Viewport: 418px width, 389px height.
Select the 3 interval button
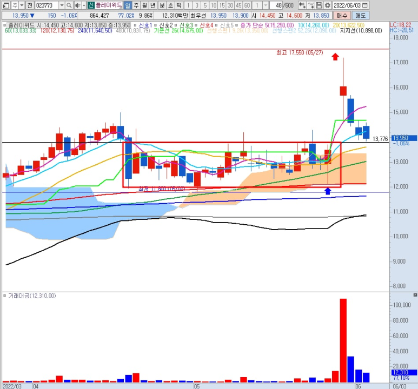pos(197,5)
